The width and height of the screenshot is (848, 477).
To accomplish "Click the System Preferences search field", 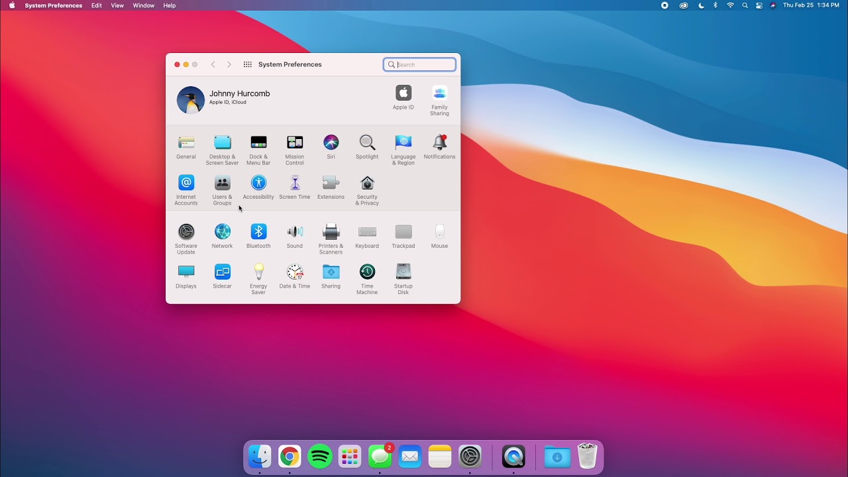I will 419,64.
